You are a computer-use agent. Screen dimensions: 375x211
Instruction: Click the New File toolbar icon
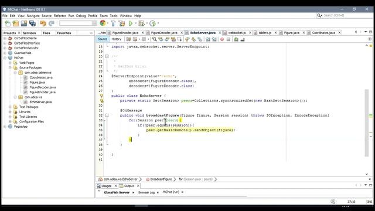pyautogui.click(x=8, y=23)
